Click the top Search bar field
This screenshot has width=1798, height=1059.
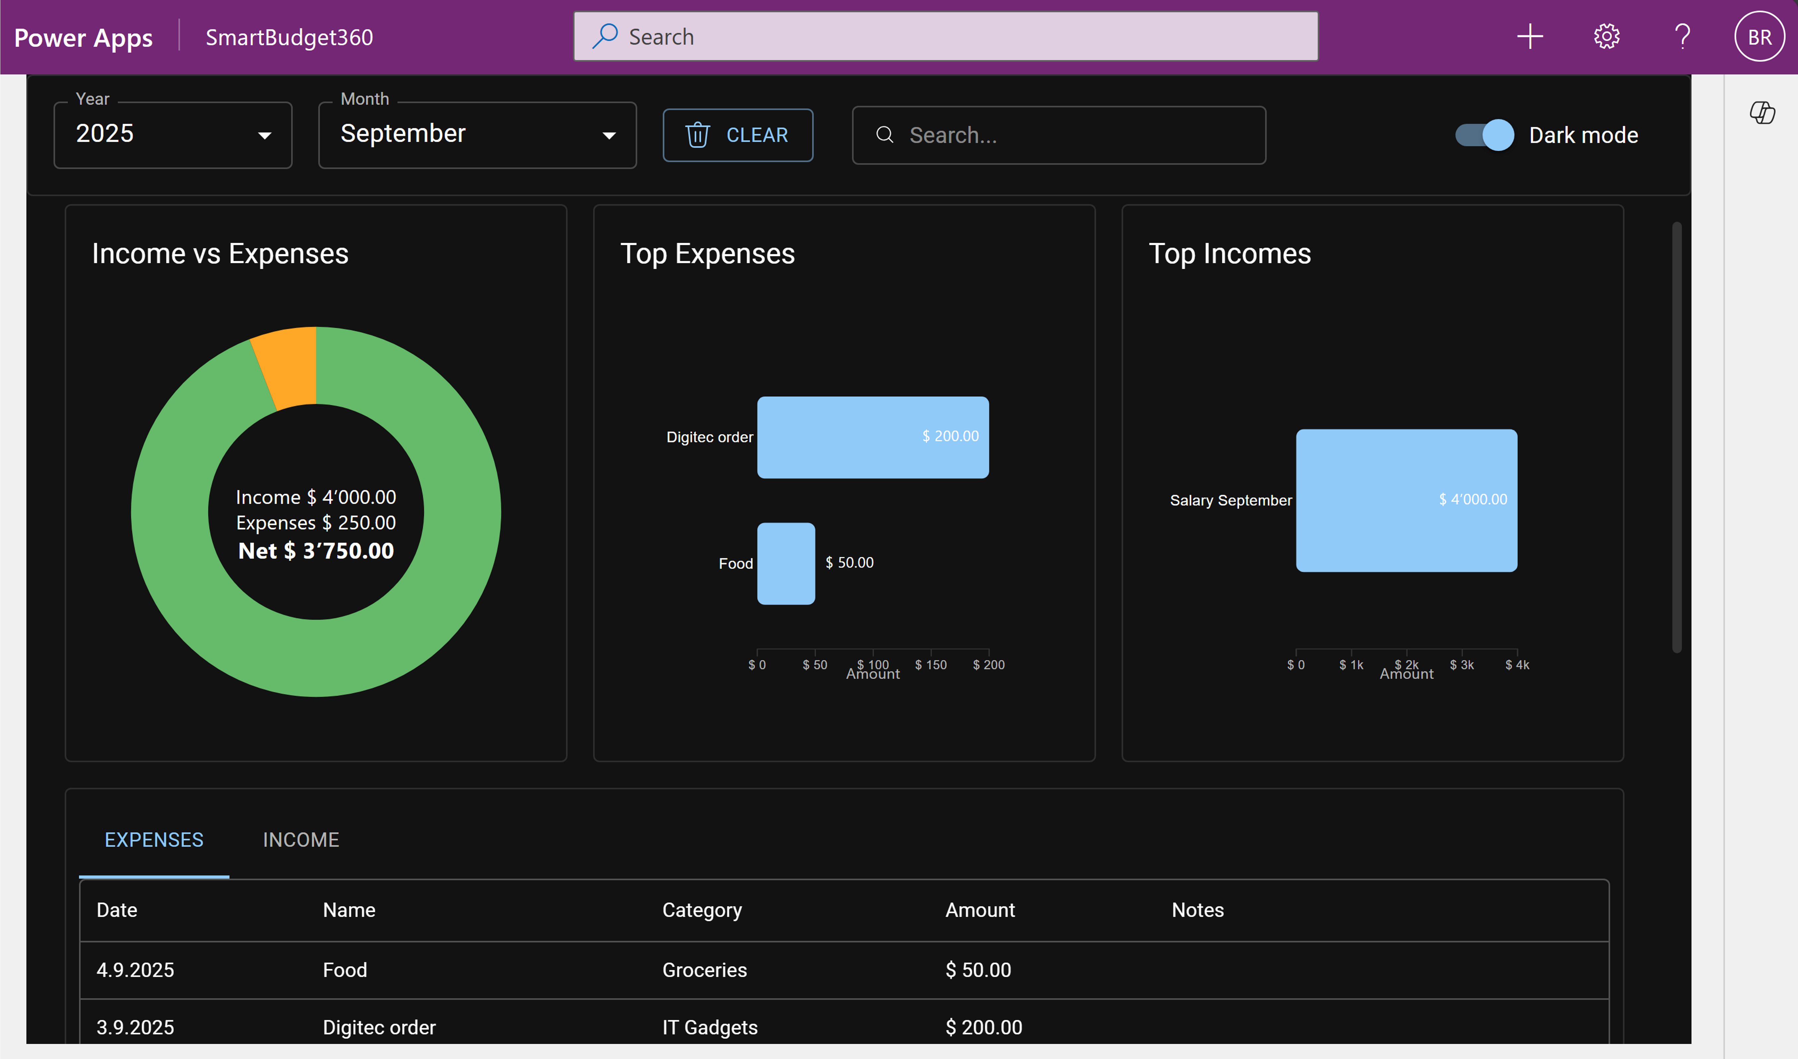click(946, 37)
